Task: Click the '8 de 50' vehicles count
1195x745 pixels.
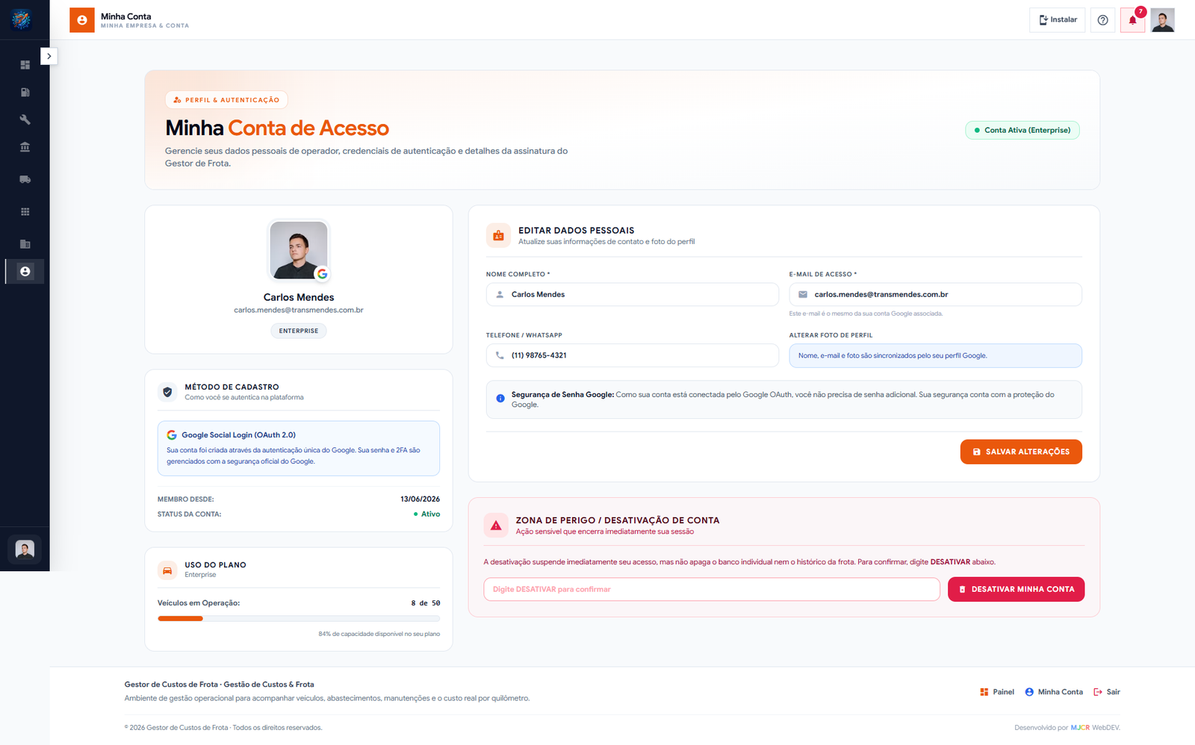Action: pyautogui.click(x=426, y=603)
